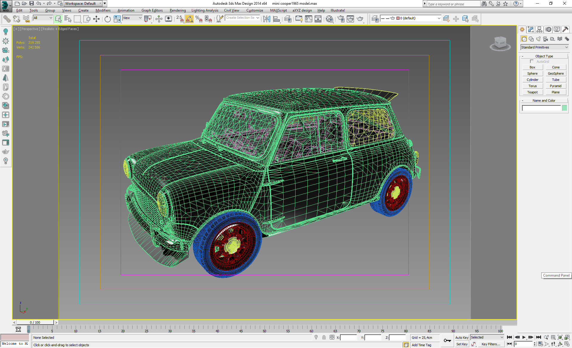
Task: Open the layer 0 (default) dropdown
Action: pos(418,18)
